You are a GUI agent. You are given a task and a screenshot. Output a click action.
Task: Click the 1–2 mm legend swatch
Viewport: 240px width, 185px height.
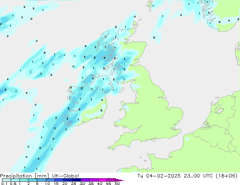24,180
